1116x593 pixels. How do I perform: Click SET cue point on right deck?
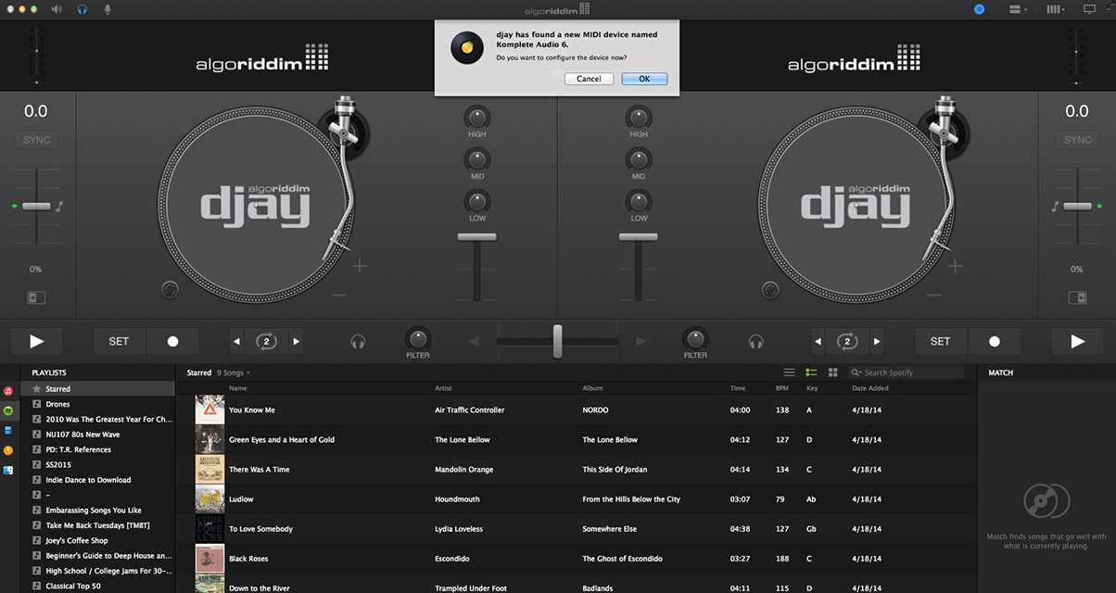coord(941,341)
